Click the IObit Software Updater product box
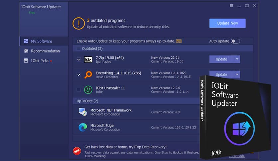278x161 pixels. 235,117
